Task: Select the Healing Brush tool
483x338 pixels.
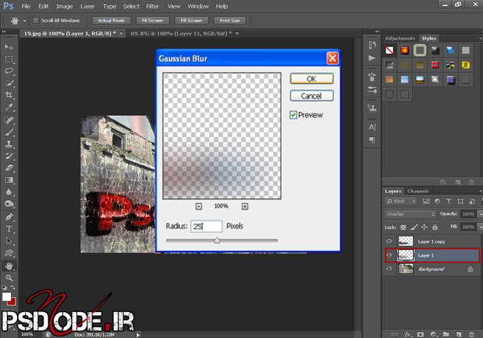Action: [x=9, y=120]
